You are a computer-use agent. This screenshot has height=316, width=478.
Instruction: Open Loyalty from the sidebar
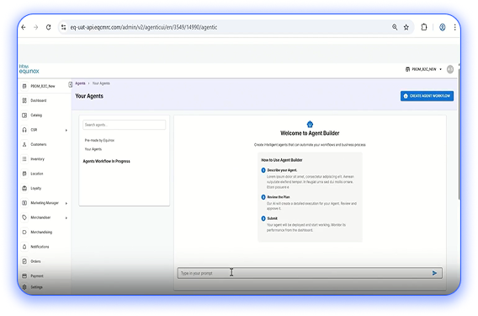click(x=36, y=188)
